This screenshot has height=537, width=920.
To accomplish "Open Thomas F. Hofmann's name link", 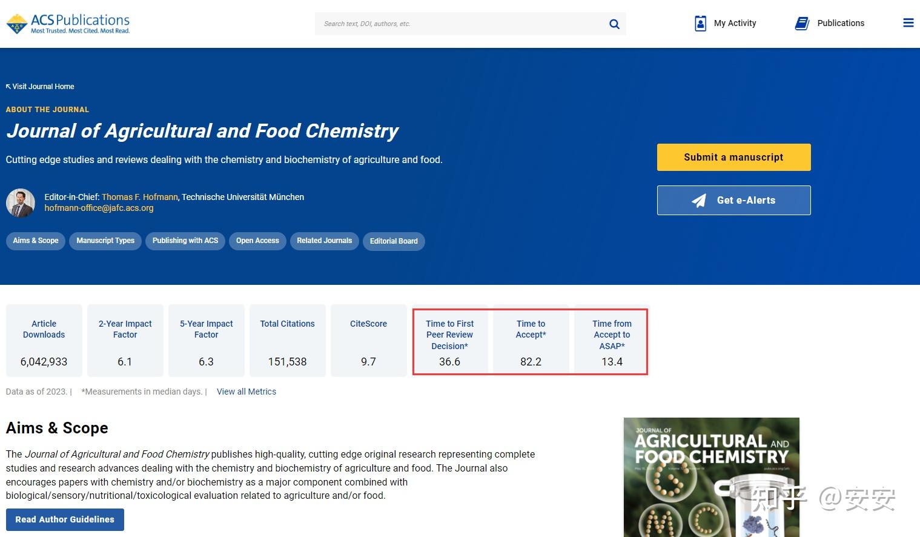I will point(140,197).
